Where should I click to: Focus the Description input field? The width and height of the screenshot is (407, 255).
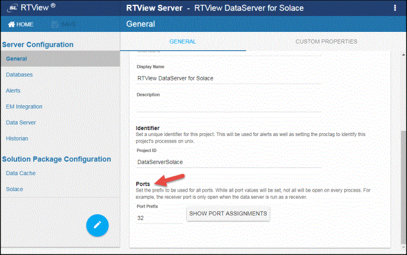coord(229,105)
